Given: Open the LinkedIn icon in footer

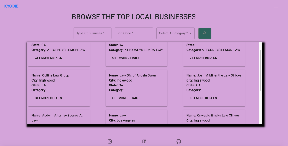Looking at the screenshot, I should pyautogui.click(x=144, y=141).
